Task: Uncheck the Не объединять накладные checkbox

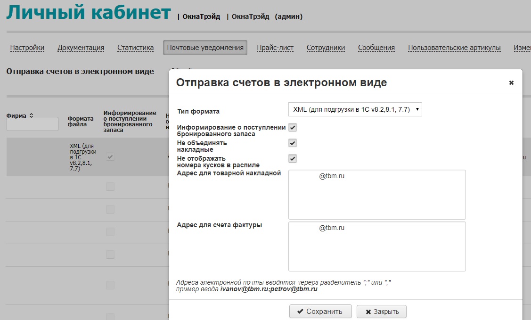Action: pos(293,143)
